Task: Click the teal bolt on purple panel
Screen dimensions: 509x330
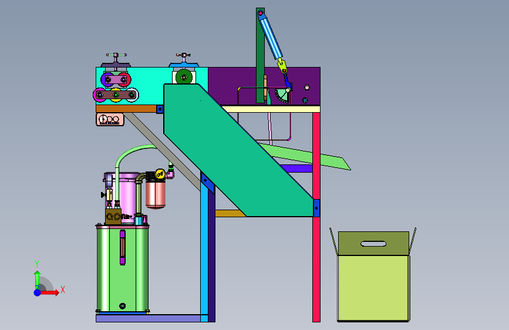Action: 305,100
